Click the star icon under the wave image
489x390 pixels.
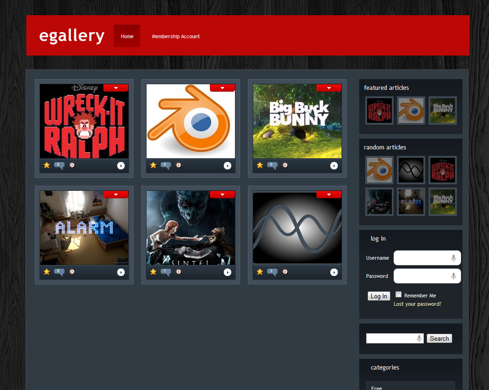pyautogui.click(x=260, y=272)
